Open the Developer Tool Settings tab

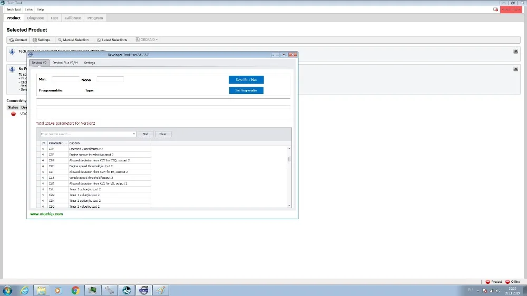(90, 63)
